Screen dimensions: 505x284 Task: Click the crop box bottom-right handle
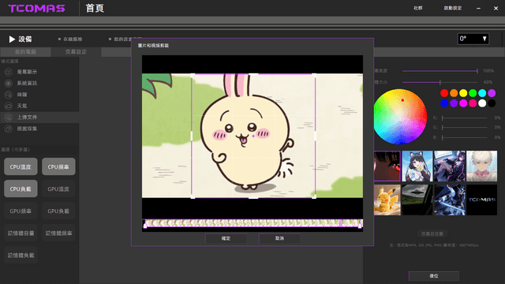pyautogui.click(x=315, y=197)
